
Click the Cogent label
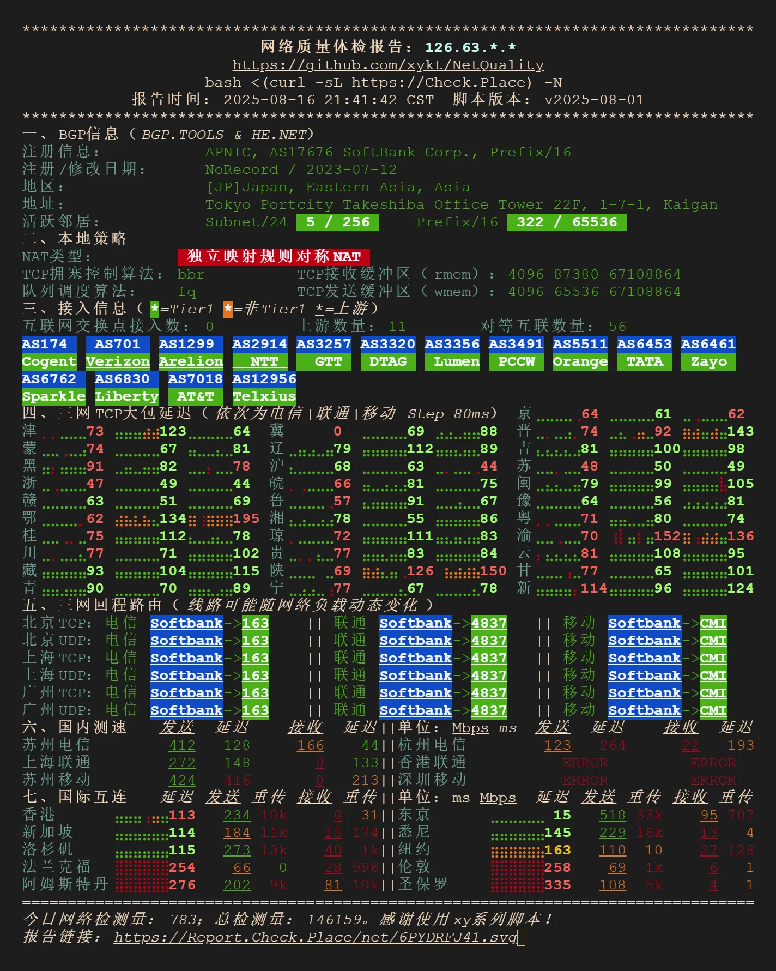tap(49, 361)
